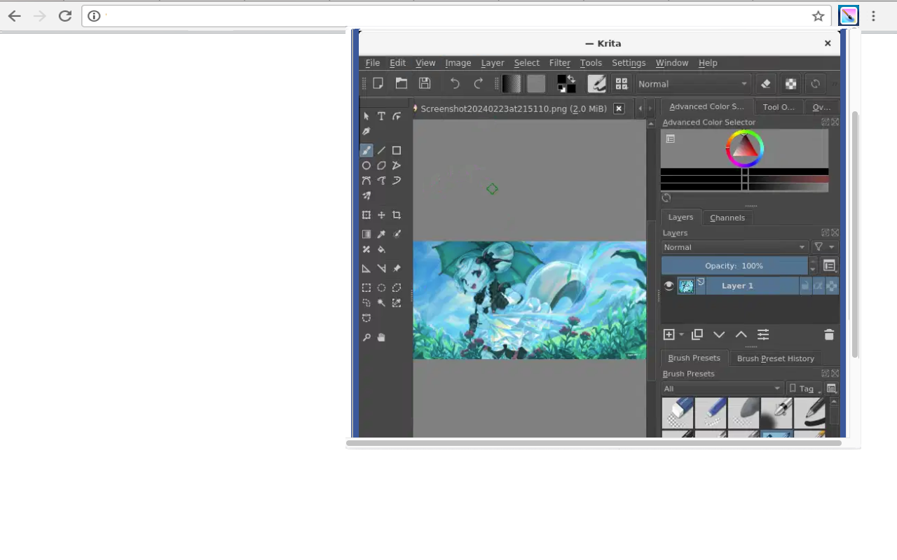This screenshot has width=897, height=560.
Task: Activate the Zoom tool
Action: pos(366,337)
